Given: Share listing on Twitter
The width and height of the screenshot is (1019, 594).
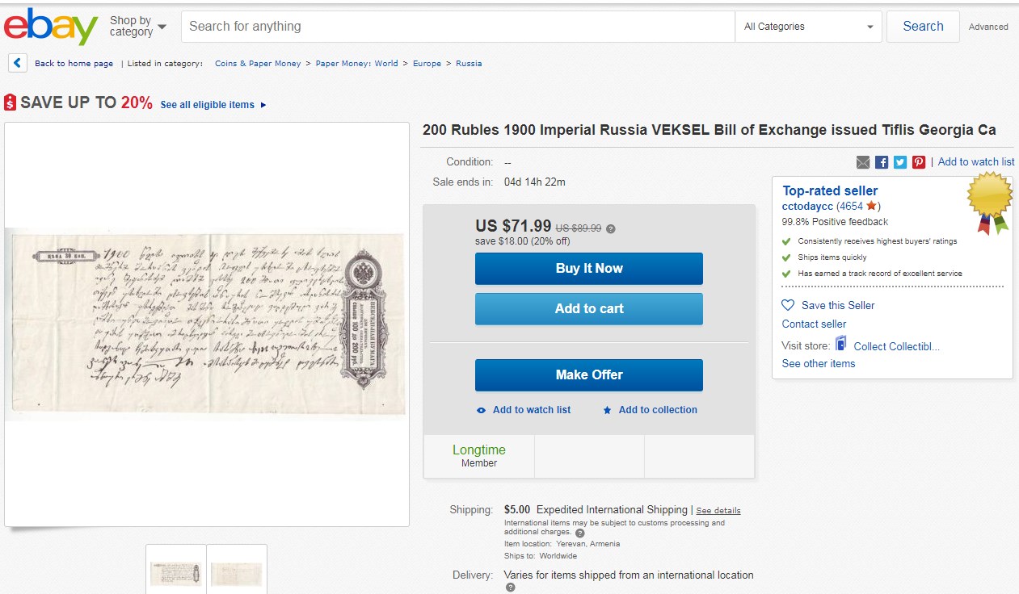Looking at the screenshot, I should pos(900,162).
